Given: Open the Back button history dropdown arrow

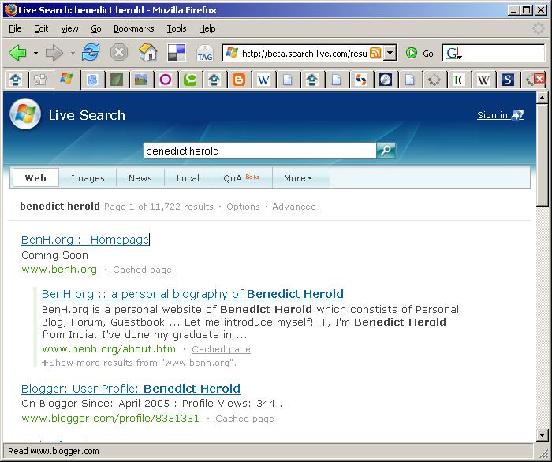Looking at the screenshot, I should point(35,54).
